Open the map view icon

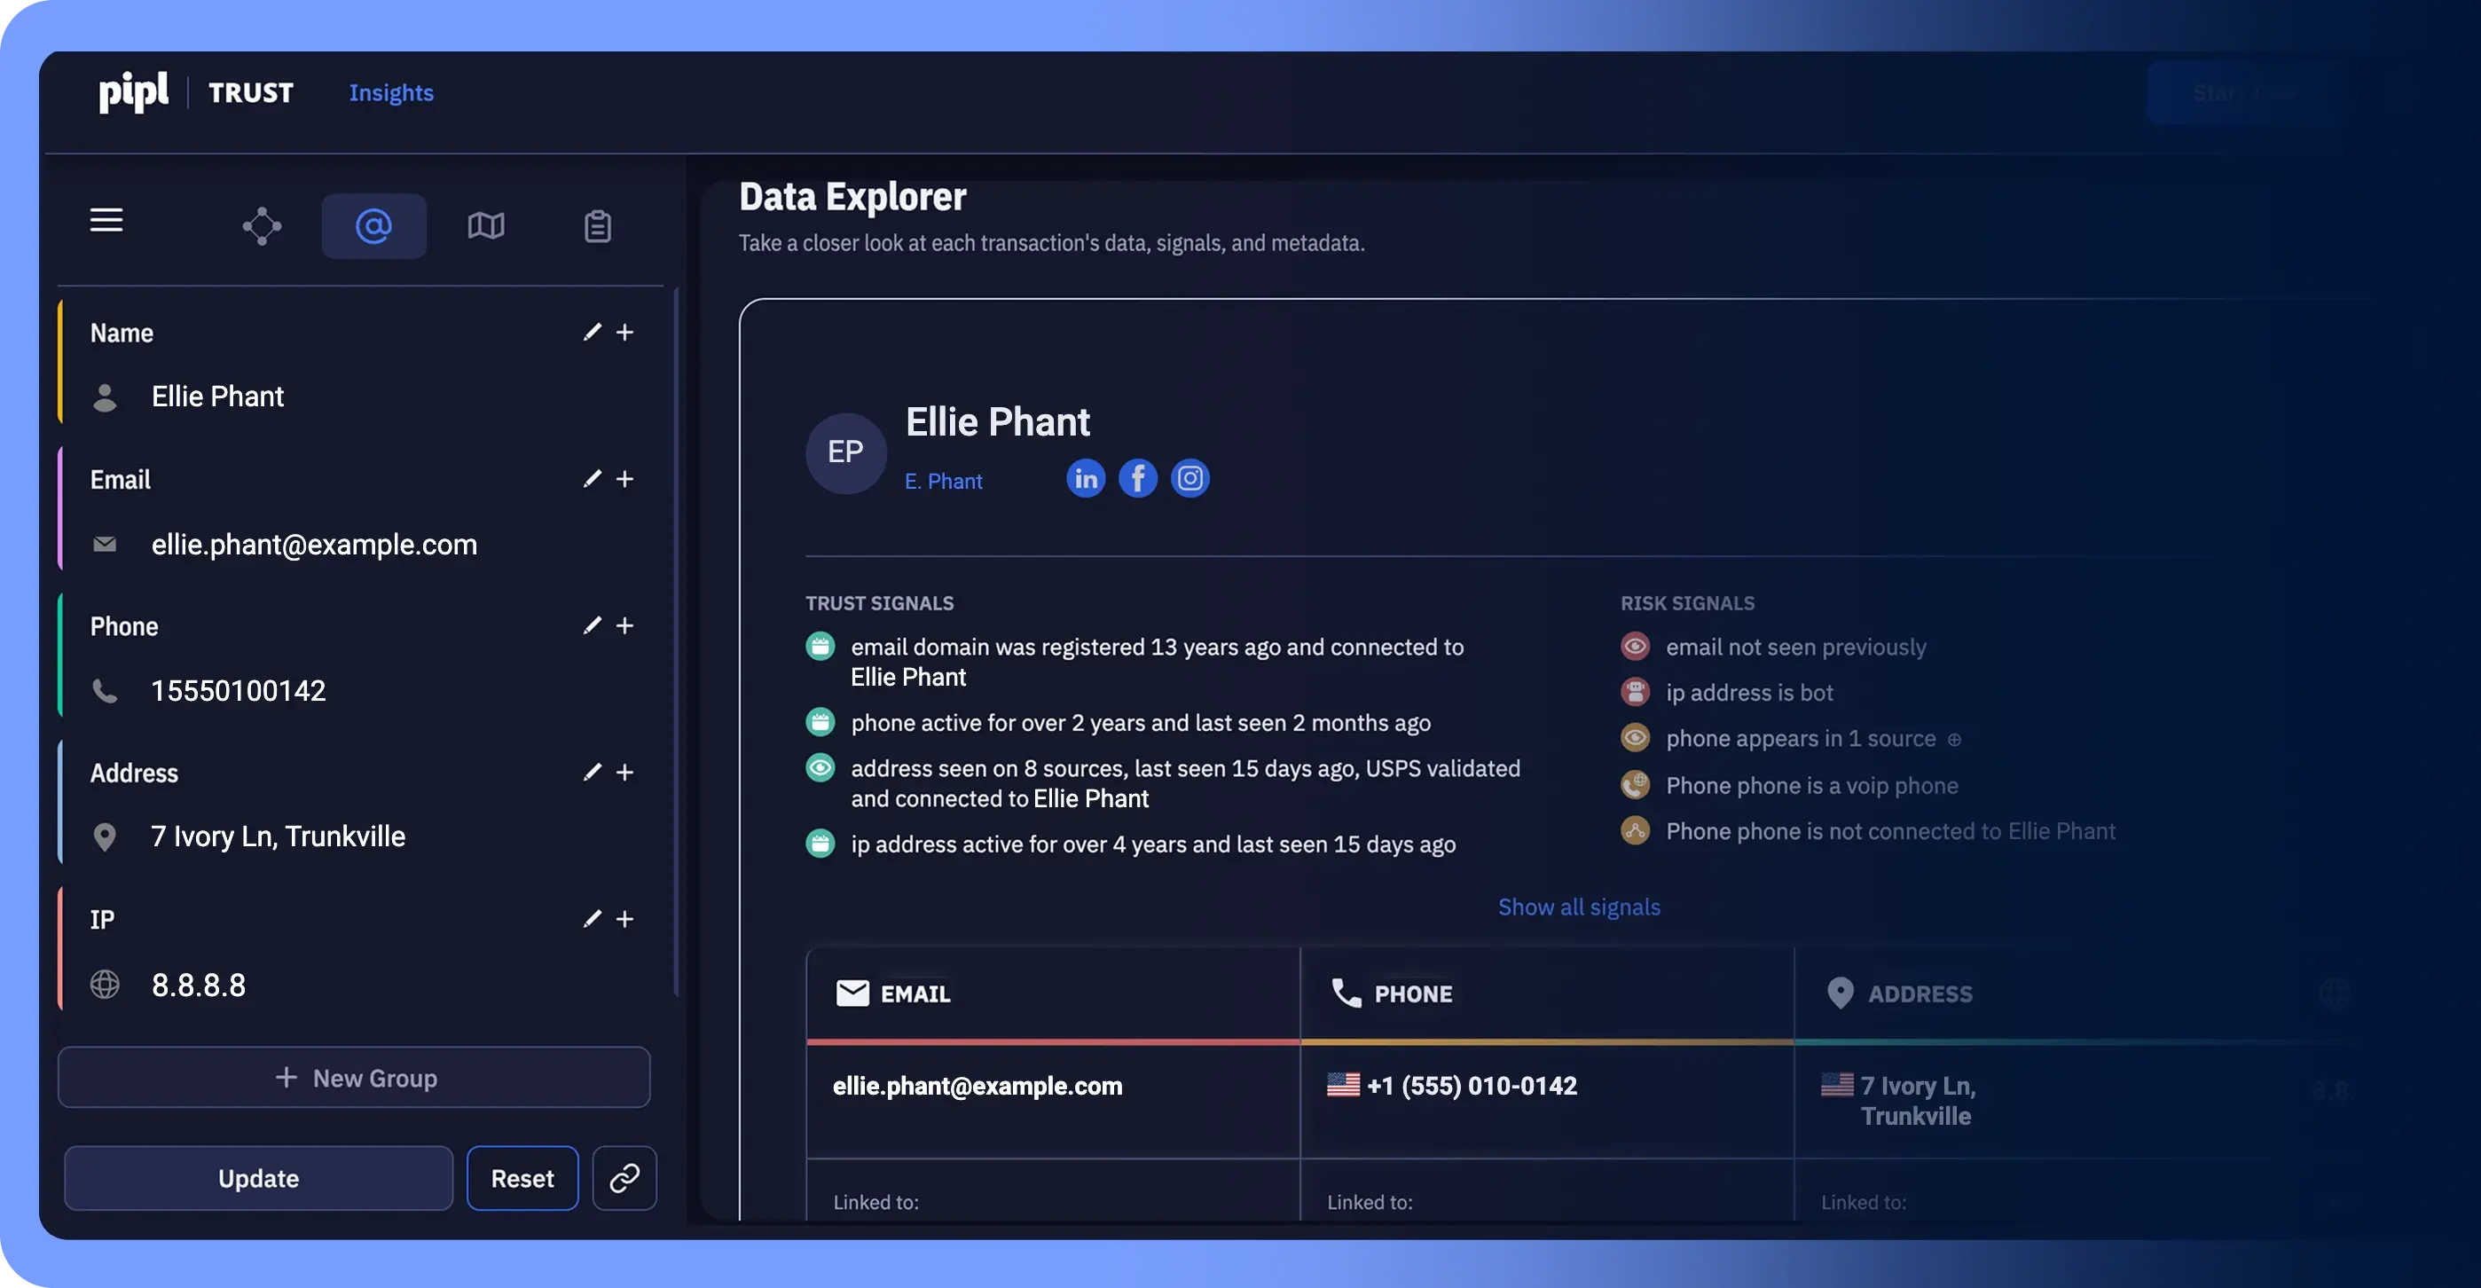pos(486,226)
